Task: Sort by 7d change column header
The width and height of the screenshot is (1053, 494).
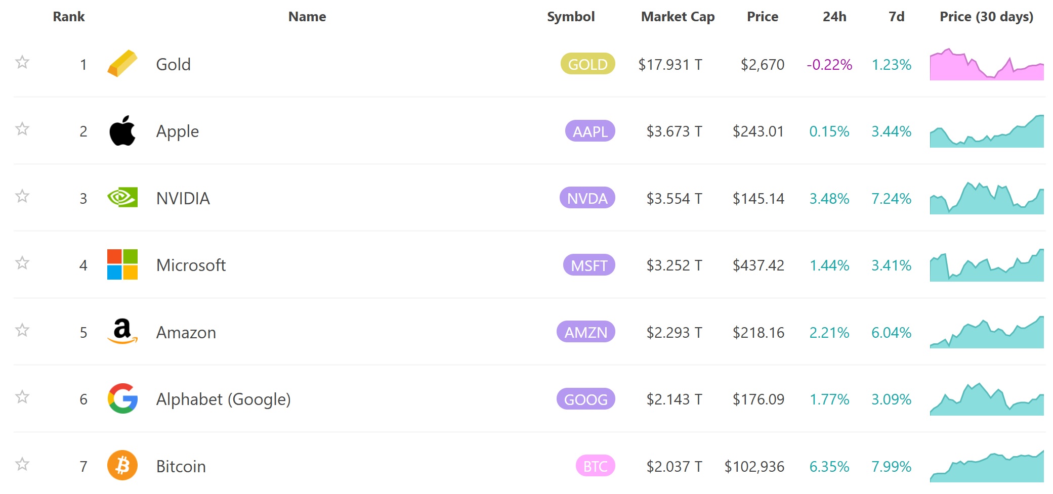Action: tap(897, 17)
